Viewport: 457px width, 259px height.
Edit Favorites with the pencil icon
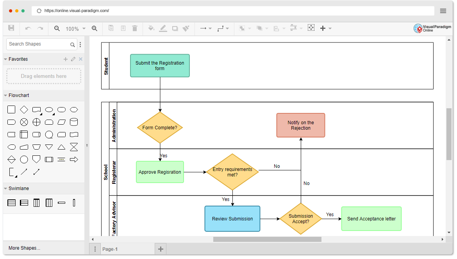pyautogui.click(x=73, y=59)
